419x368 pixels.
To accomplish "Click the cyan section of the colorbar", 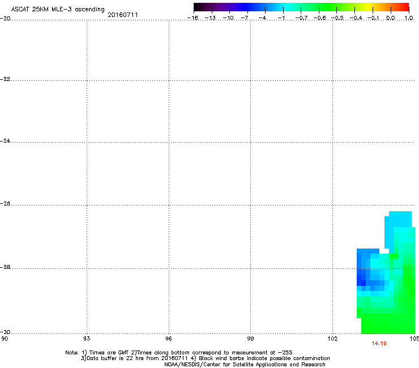I will point(287,7).
